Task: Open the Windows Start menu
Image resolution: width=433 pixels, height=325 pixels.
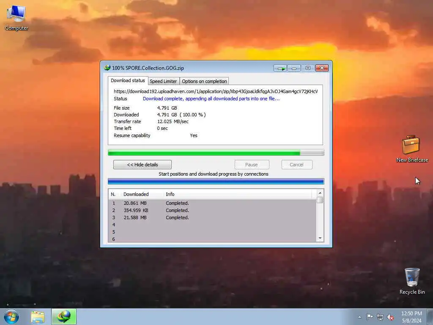Action: click(x=11, y=317)
